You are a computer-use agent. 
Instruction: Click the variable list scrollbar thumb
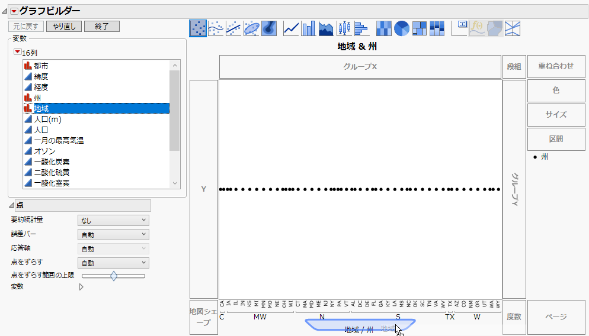tap(175, 110)
